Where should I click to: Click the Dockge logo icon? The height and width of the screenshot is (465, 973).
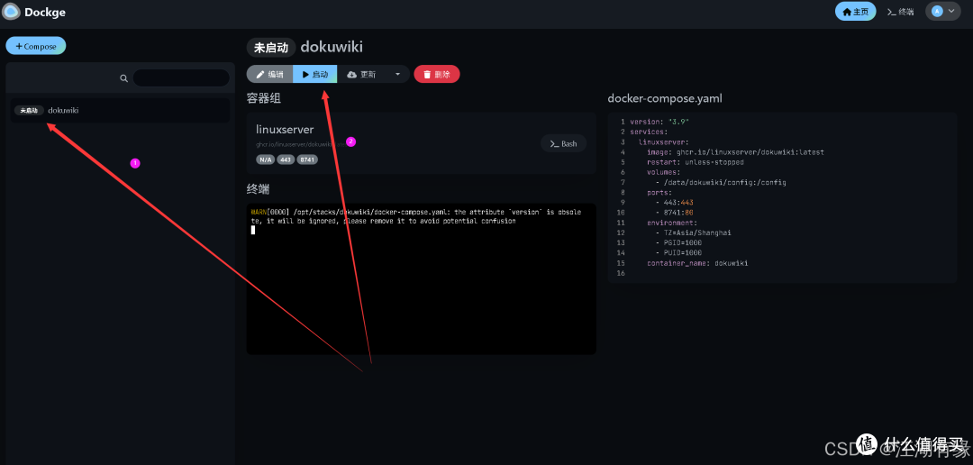11,11
